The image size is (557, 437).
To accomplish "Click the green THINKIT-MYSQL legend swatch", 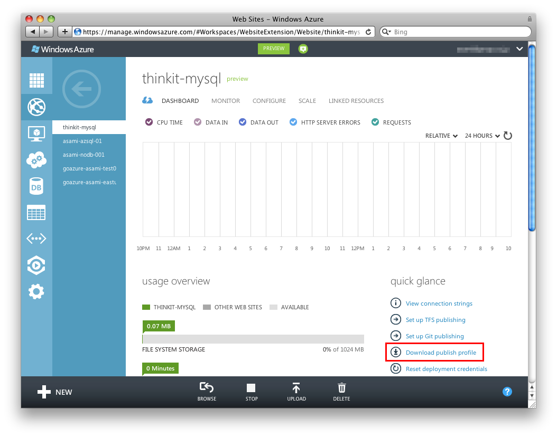I will (x=146, y=307).
